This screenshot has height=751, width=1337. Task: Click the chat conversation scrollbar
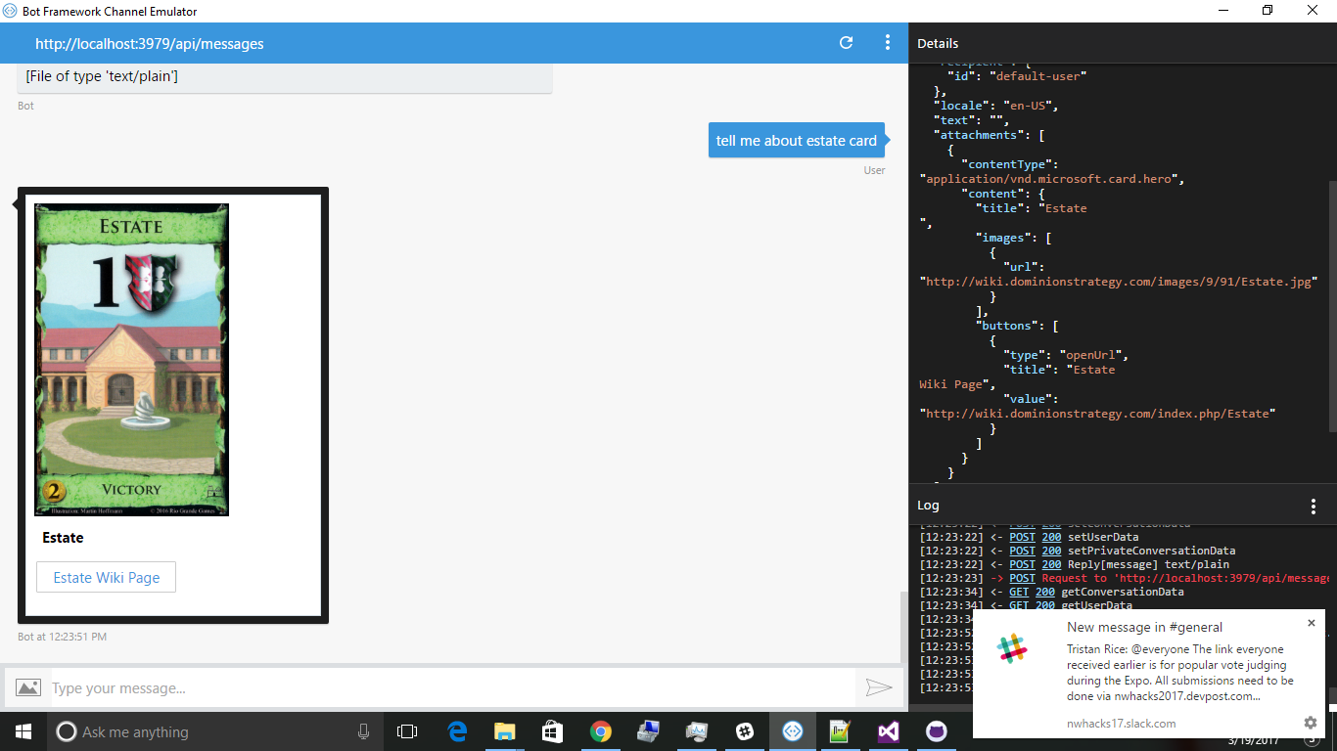pos(903,626)
